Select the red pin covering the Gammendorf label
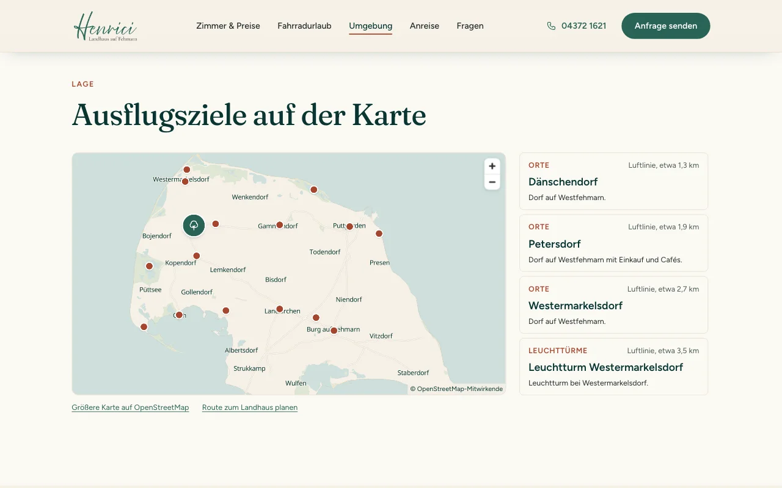The image size is (782, 488). click(280, 225)
